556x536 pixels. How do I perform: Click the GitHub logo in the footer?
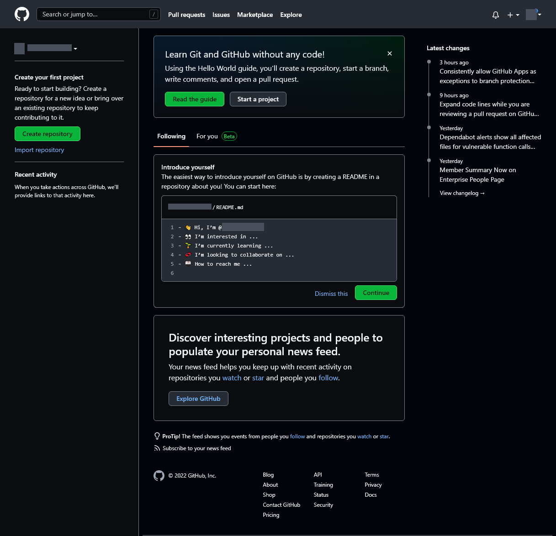(x=159, y=476)
